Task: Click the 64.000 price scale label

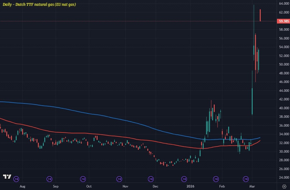Action: pos(284,4)
